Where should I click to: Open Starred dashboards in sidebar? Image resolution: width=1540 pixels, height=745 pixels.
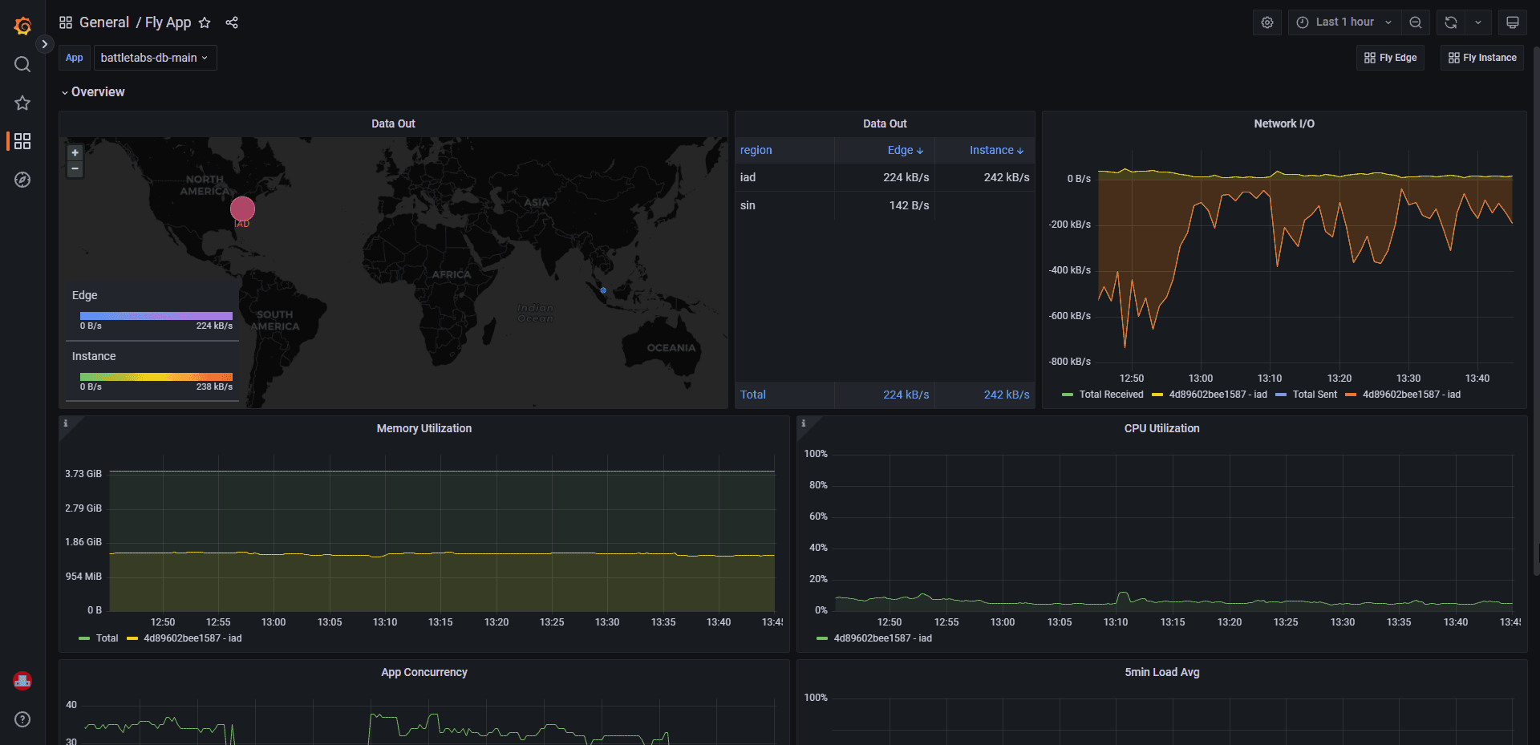click(x=22, y=103)
